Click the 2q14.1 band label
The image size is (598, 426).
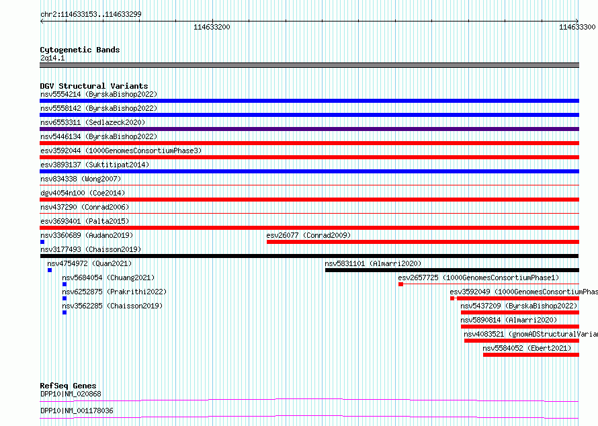(x=52, y=58)
